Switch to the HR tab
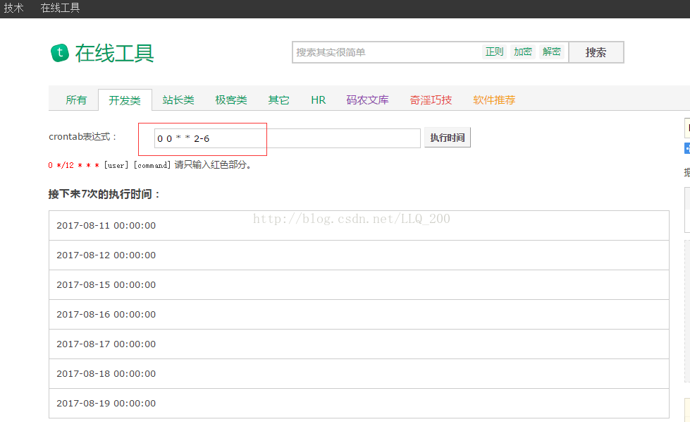This screenshot has height=422, width=690. point(318,100)
